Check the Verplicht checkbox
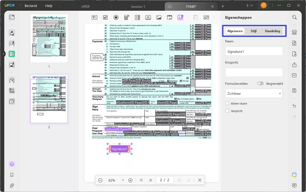 [x=227, y=111]
